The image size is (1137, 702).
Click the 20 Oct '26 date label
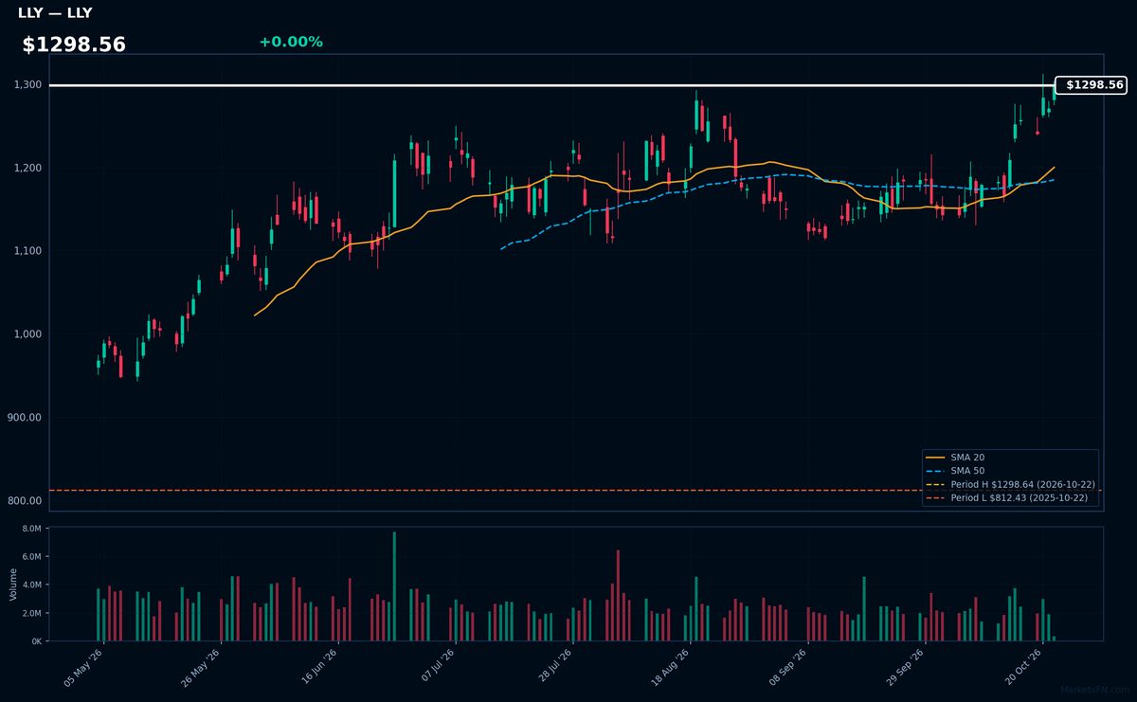(x=1023, y=666)
